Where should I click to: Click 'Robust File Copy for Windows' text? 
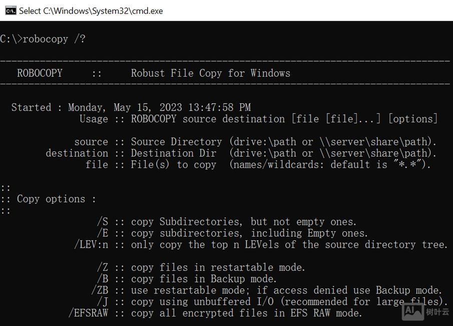point(210,73)
